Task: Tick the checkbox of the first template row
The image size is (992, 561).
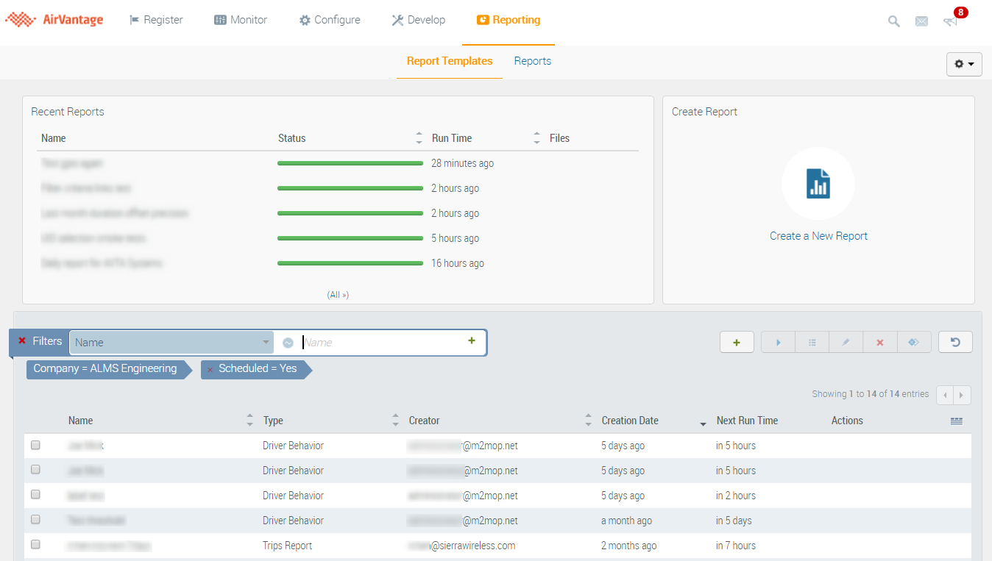Action: click(x=35, y=445)
